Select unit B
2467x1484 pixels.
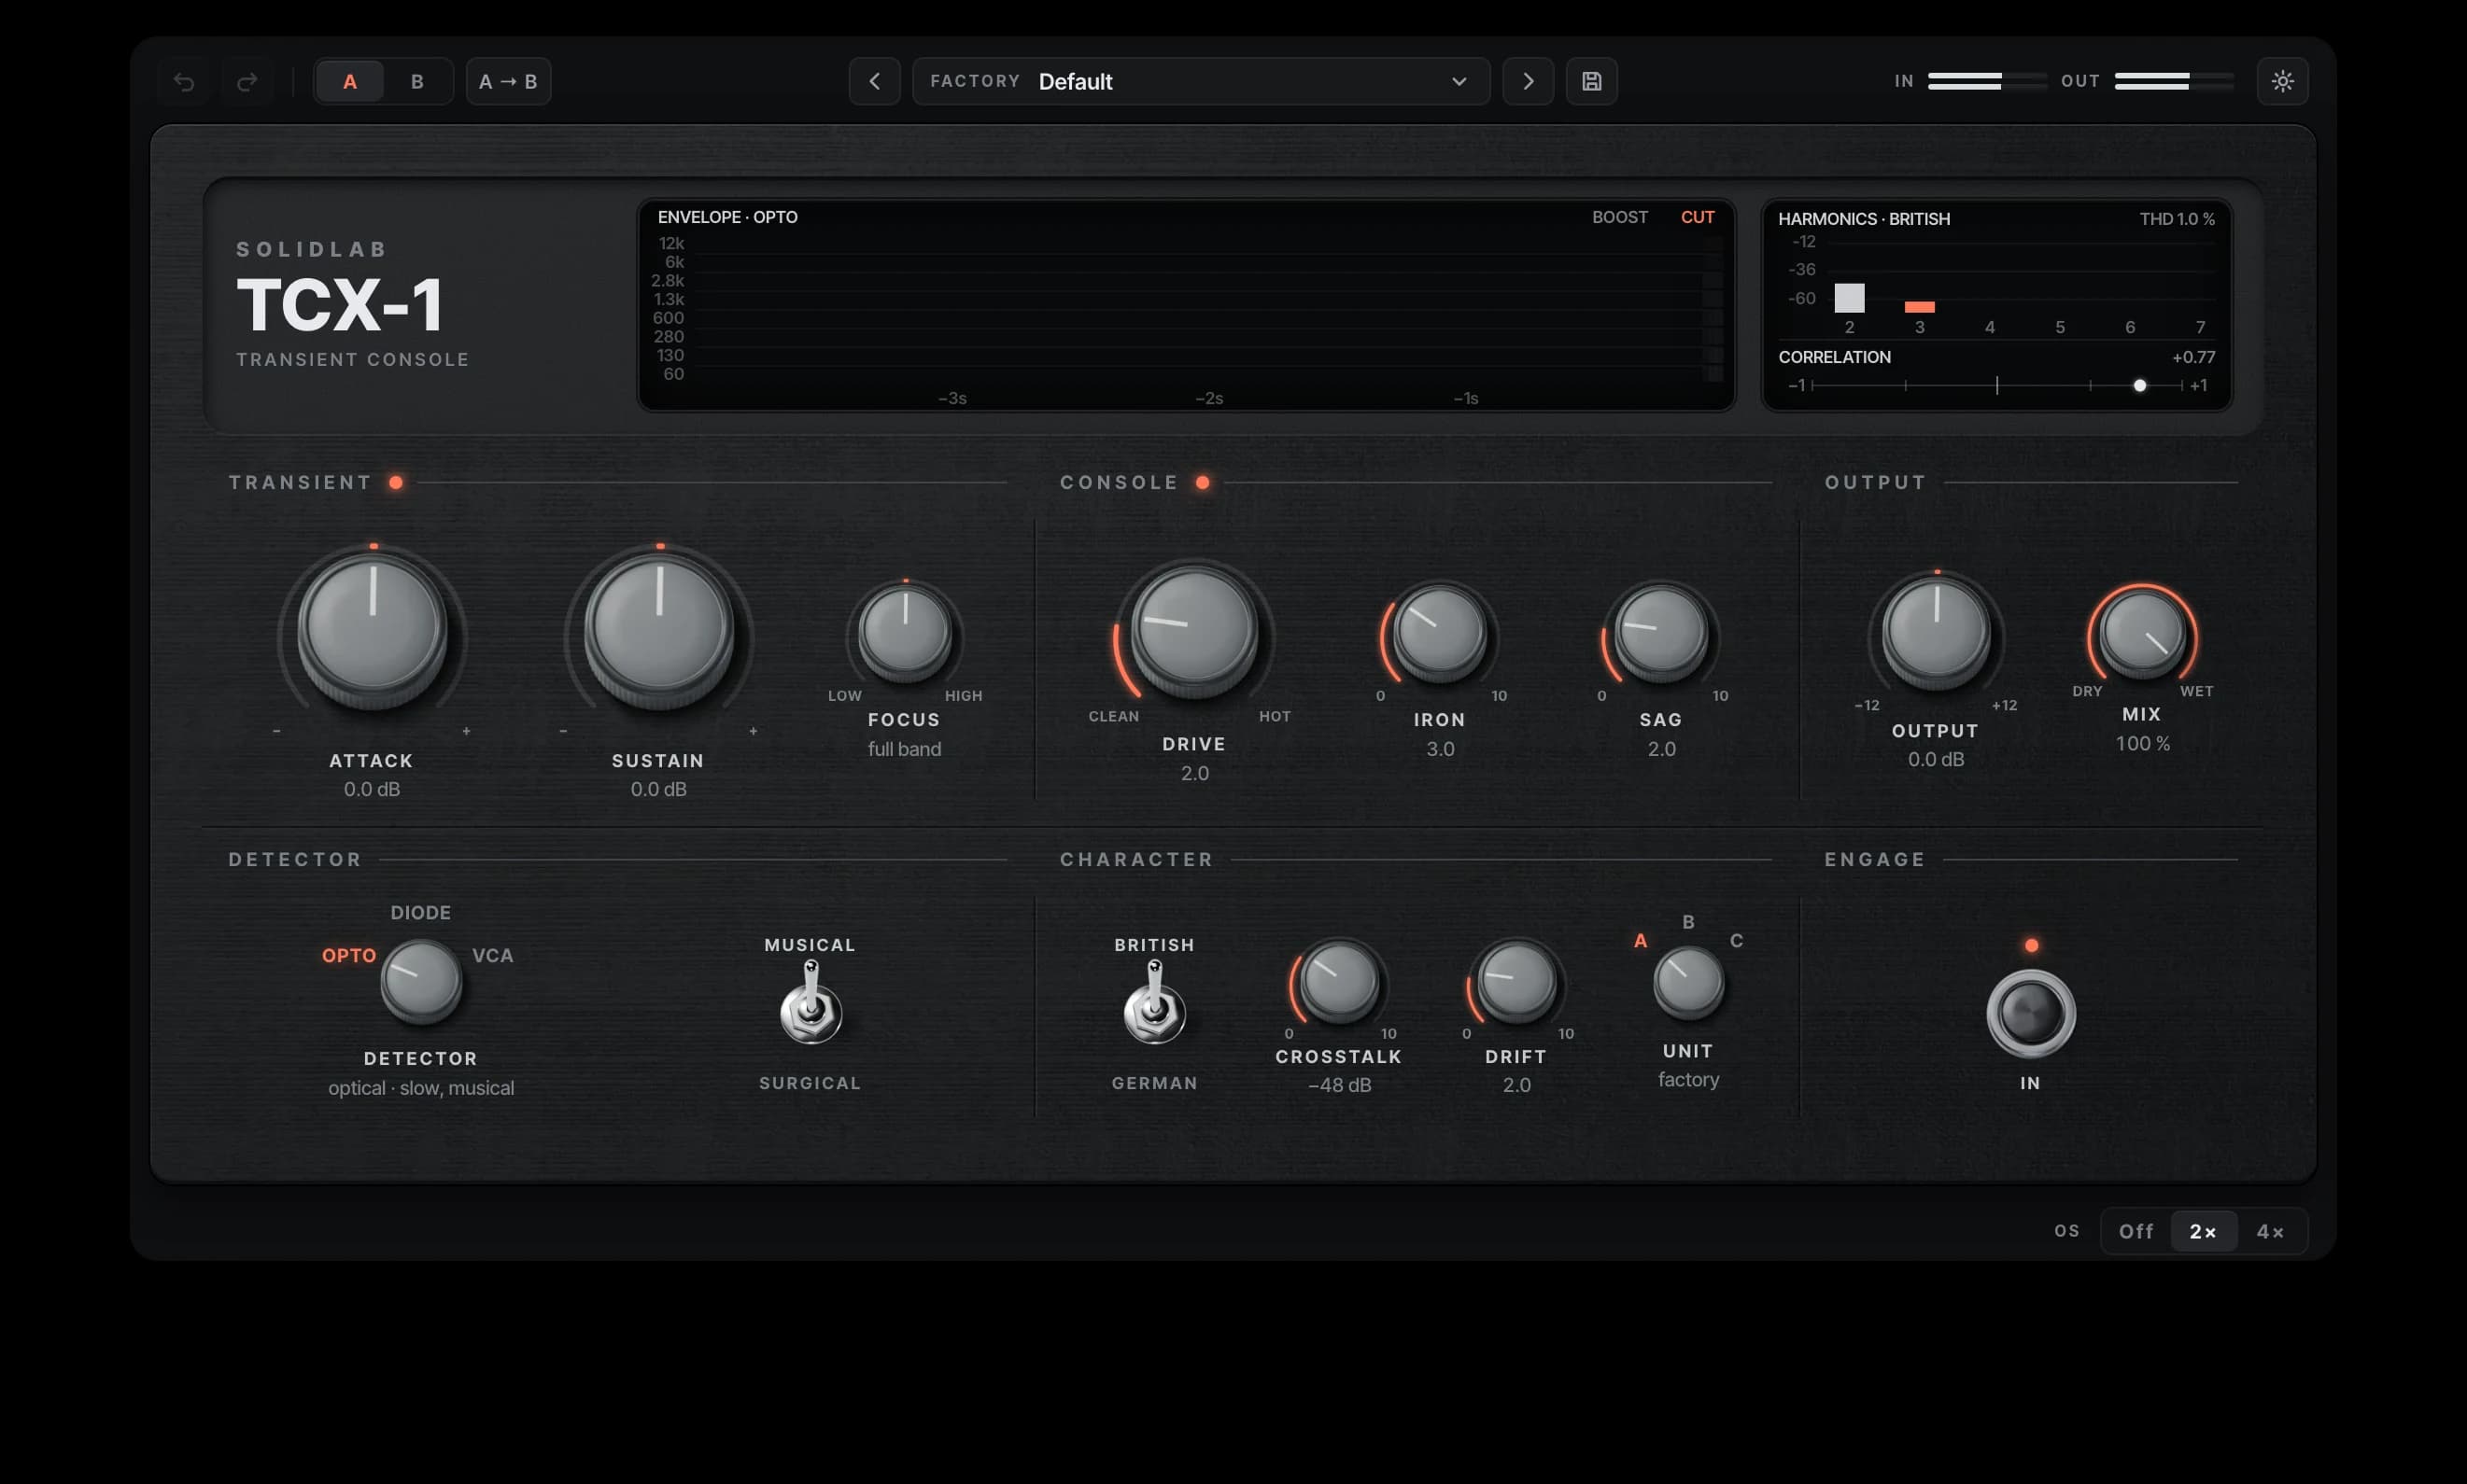(1687, 922)
